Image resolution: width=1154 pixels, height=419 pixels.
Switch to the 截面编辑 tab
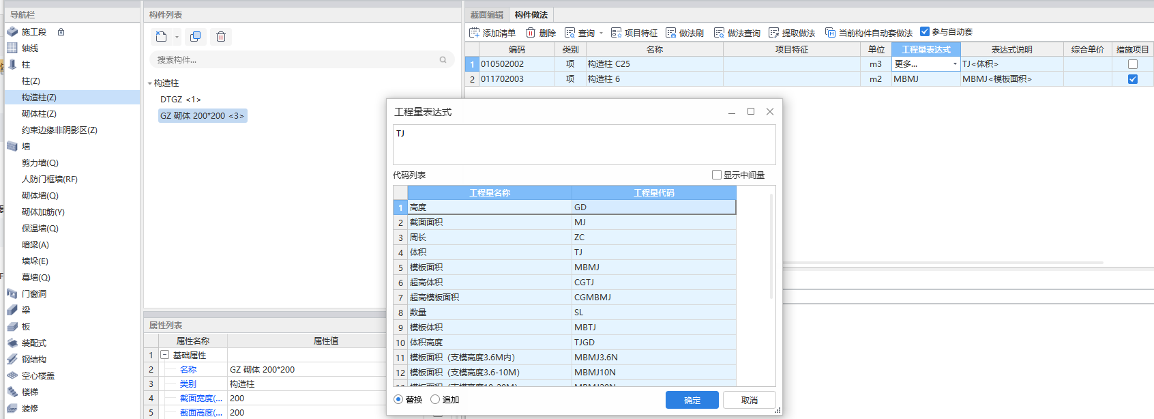[x=486, y=14]
